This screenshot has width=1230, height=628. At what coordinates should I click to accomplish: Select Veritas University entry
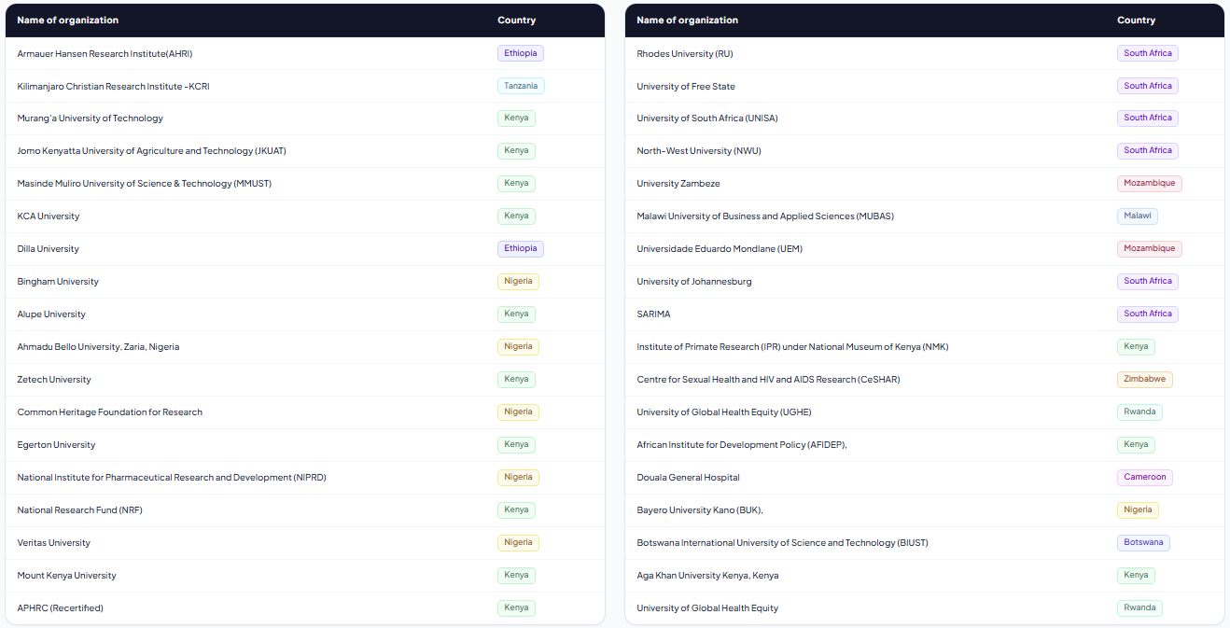[x=53, y=543]
